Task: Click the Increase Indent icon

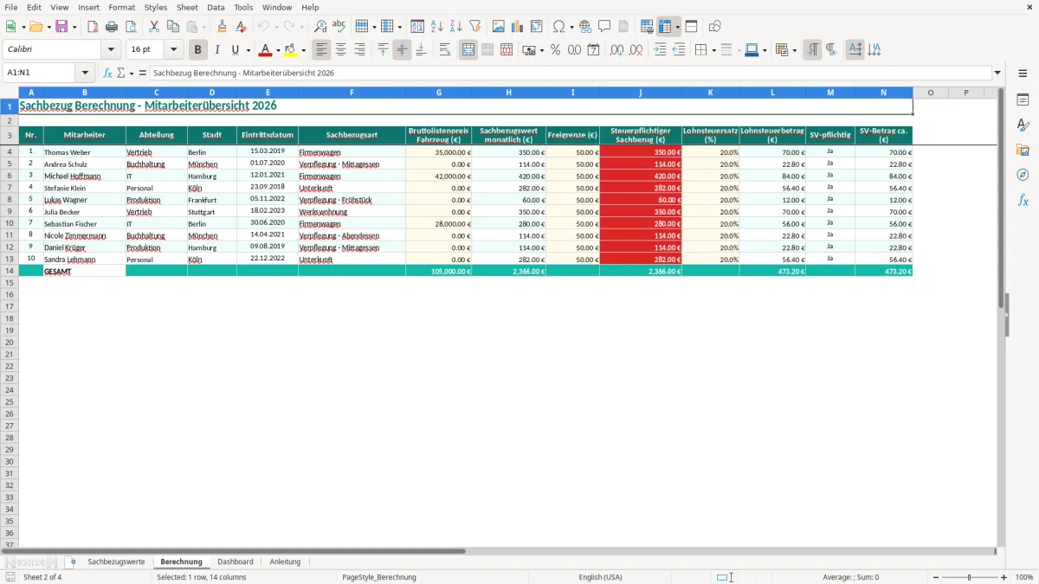Action: [660, 50]
